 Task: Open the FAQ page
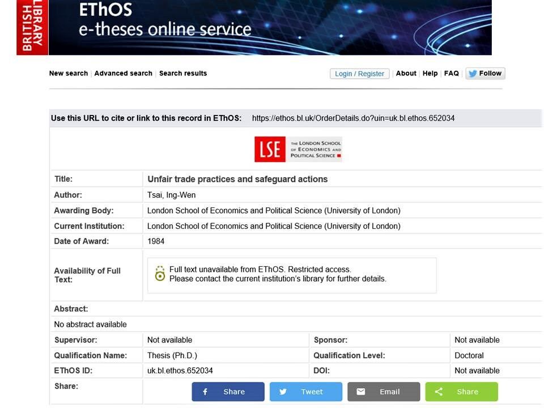coord(452,73)
